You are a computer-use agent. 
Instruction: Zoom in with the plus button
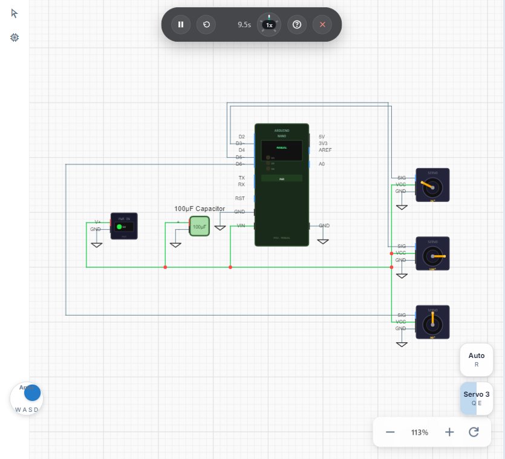tap(449, 432)
